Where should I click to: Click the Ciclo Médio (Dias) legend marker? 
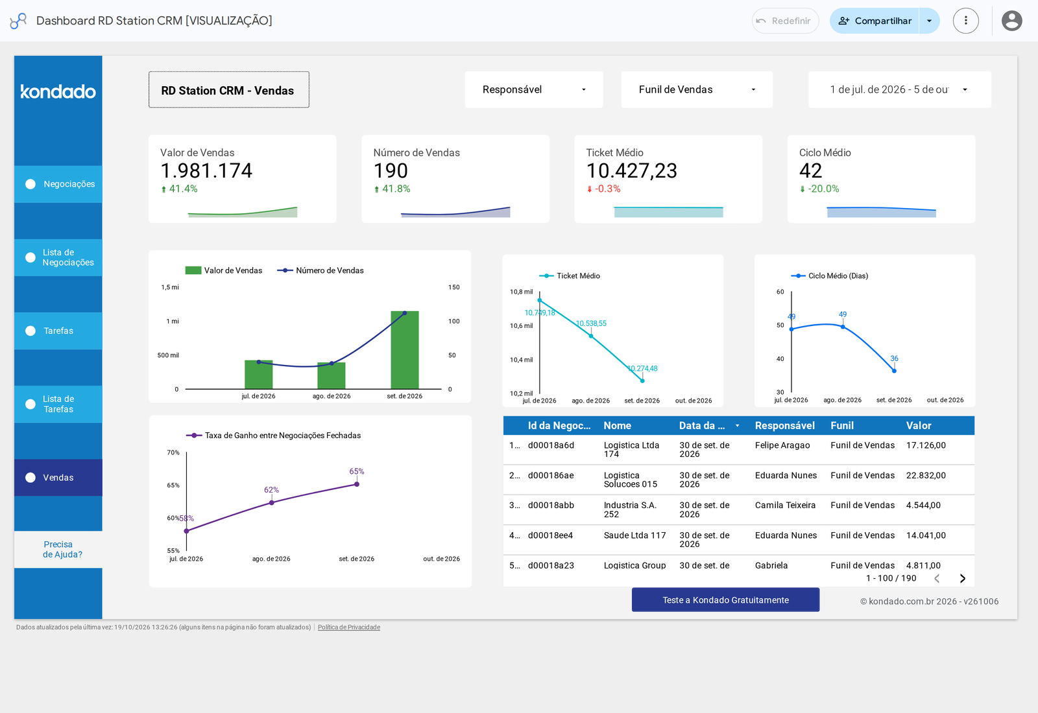coord(798,276)
